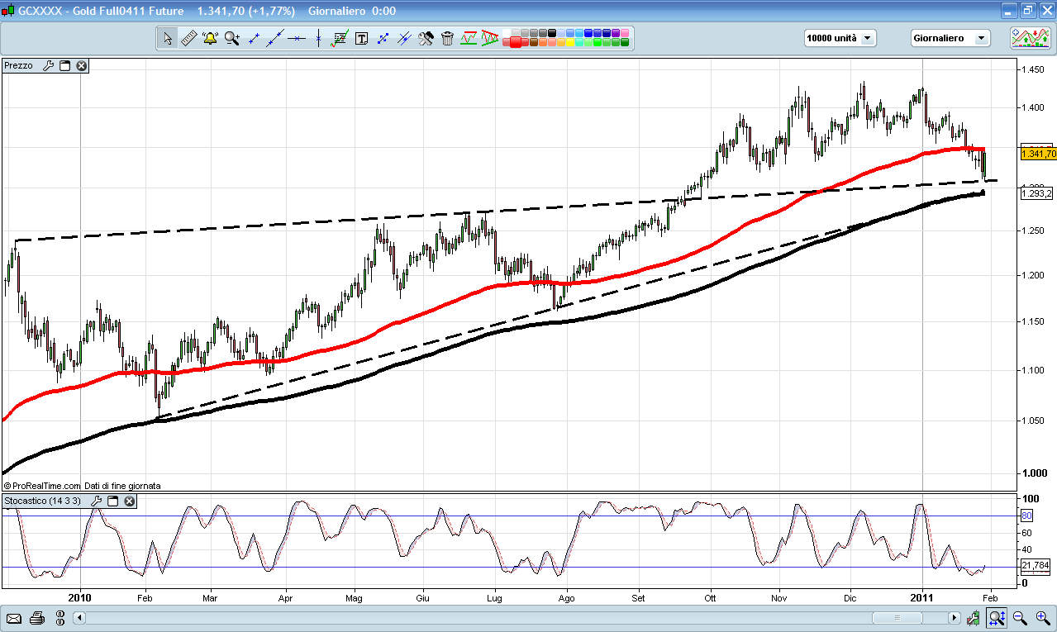This screenshot has height=632, width=1057.
Task: Activate the text annotation tool
Action: click(x=361, y=38)
